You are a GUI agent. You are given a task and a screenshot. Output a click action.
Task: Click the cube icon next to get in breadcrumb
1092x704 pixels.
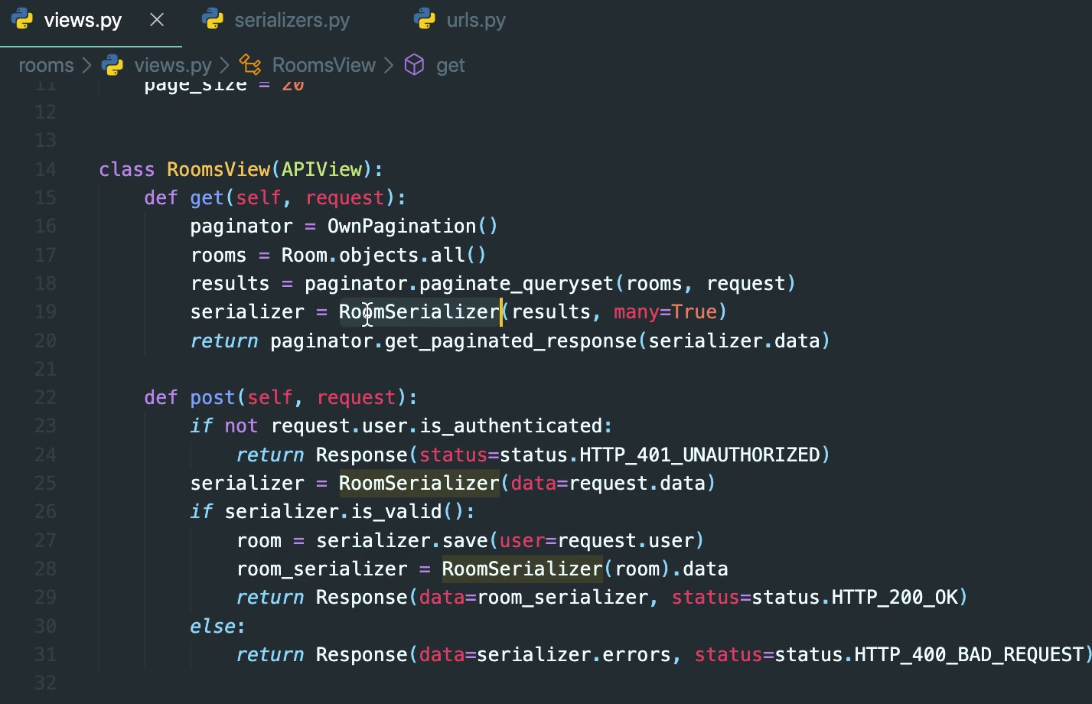pyautogui.click(x=414, y=65)
